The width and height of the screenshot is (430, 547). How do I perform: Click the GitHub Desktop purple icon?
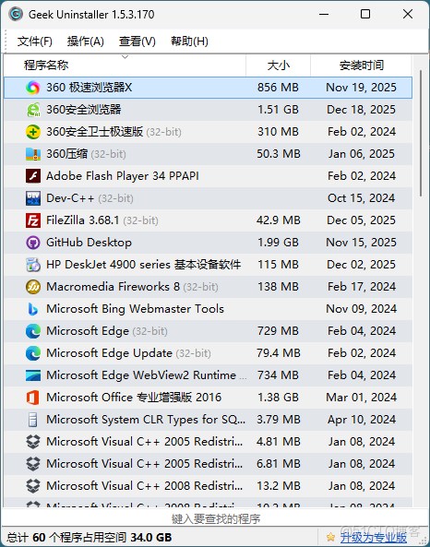pos(33,243)
